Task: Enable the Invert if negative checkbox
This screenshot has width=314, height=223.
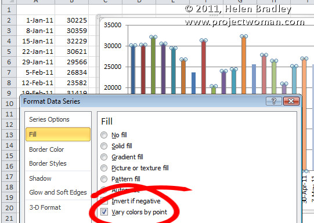Action: (104, 201)
